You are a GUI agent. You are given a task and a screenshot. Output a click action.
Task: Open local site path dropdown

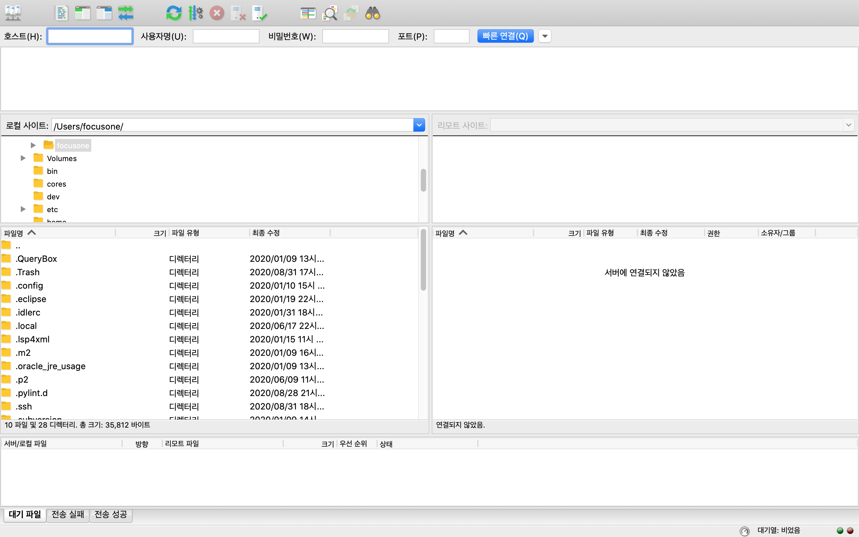point(419,126)
